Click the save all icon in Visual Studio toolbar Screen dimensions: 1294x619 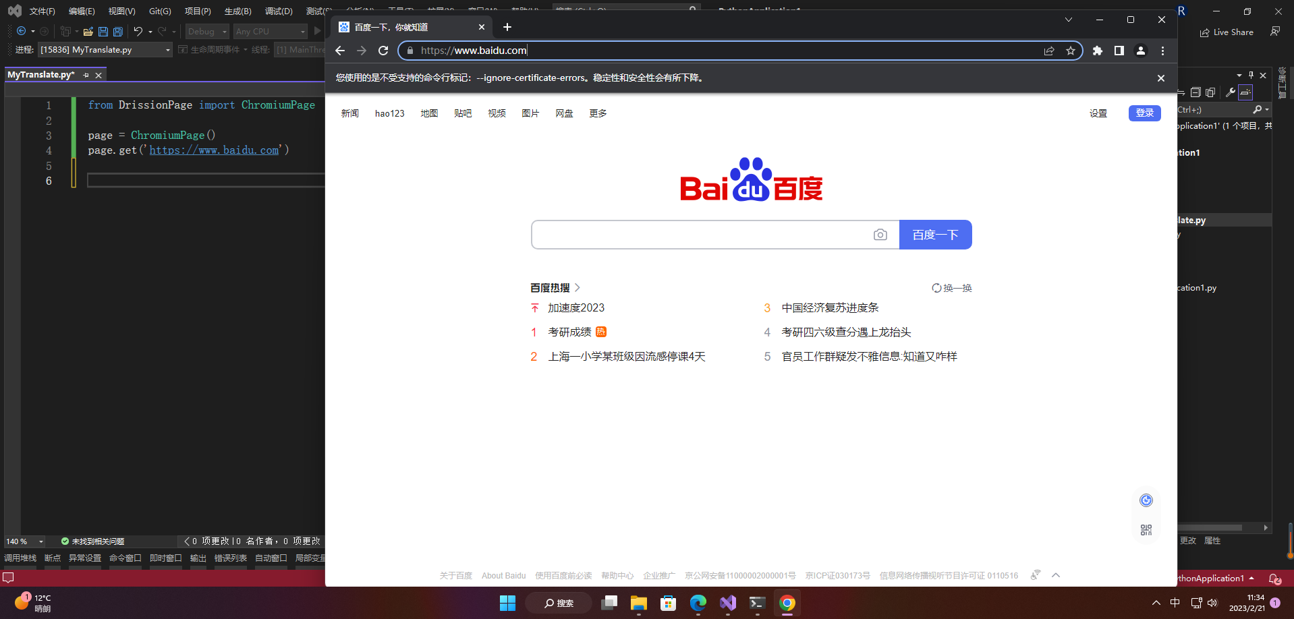pyautogui.click(x=118, y=31)
